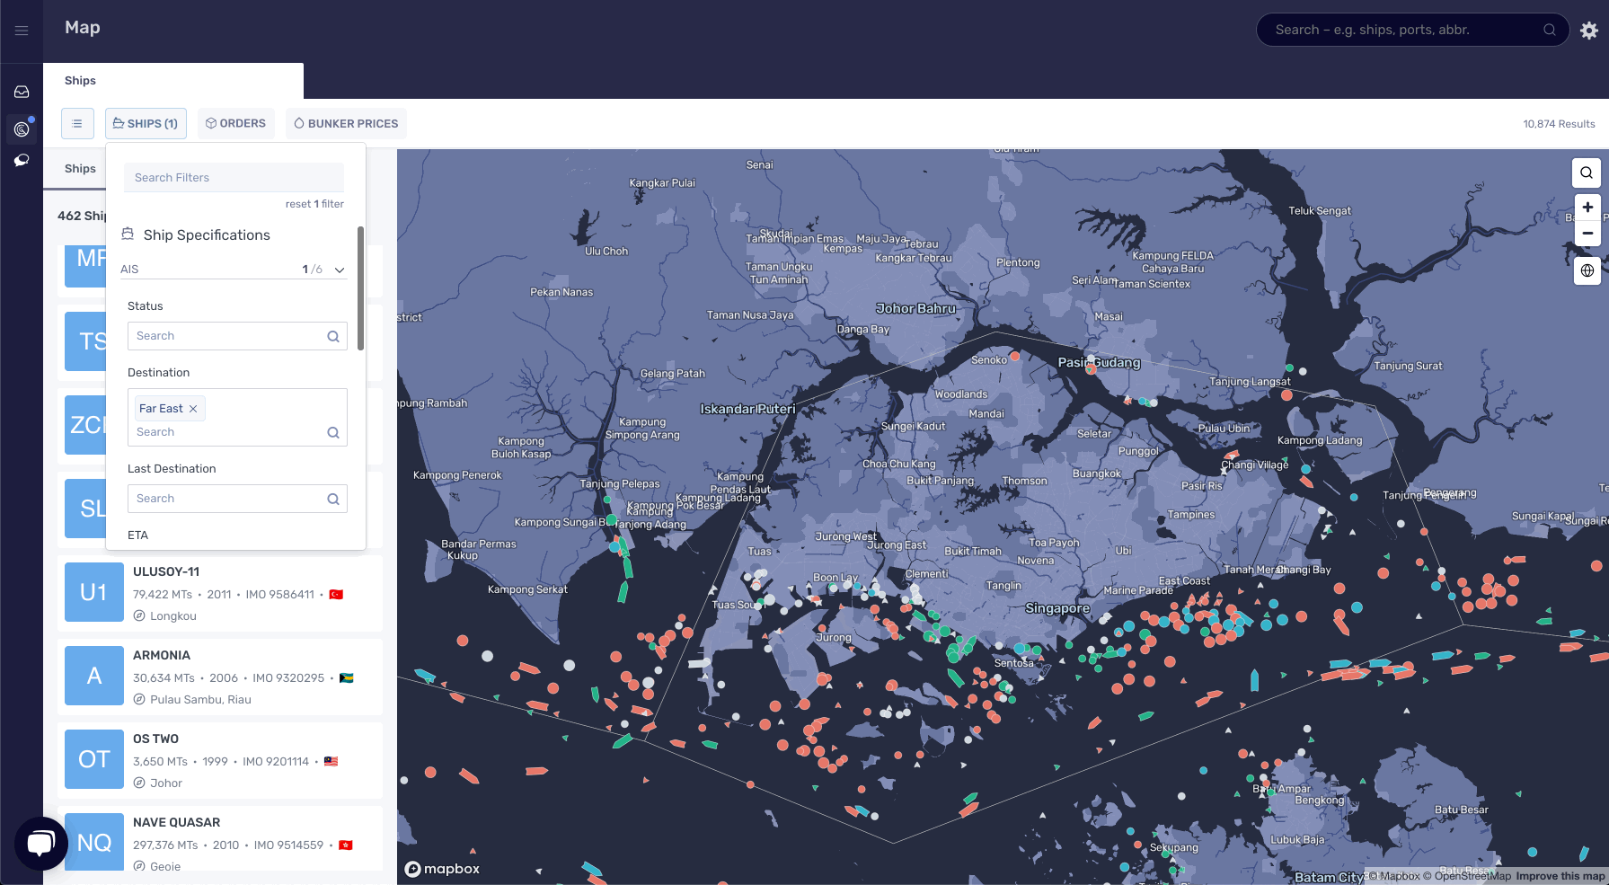Open the live chat support widget
Screen dimensions: 1609x885
click(40, 843)
